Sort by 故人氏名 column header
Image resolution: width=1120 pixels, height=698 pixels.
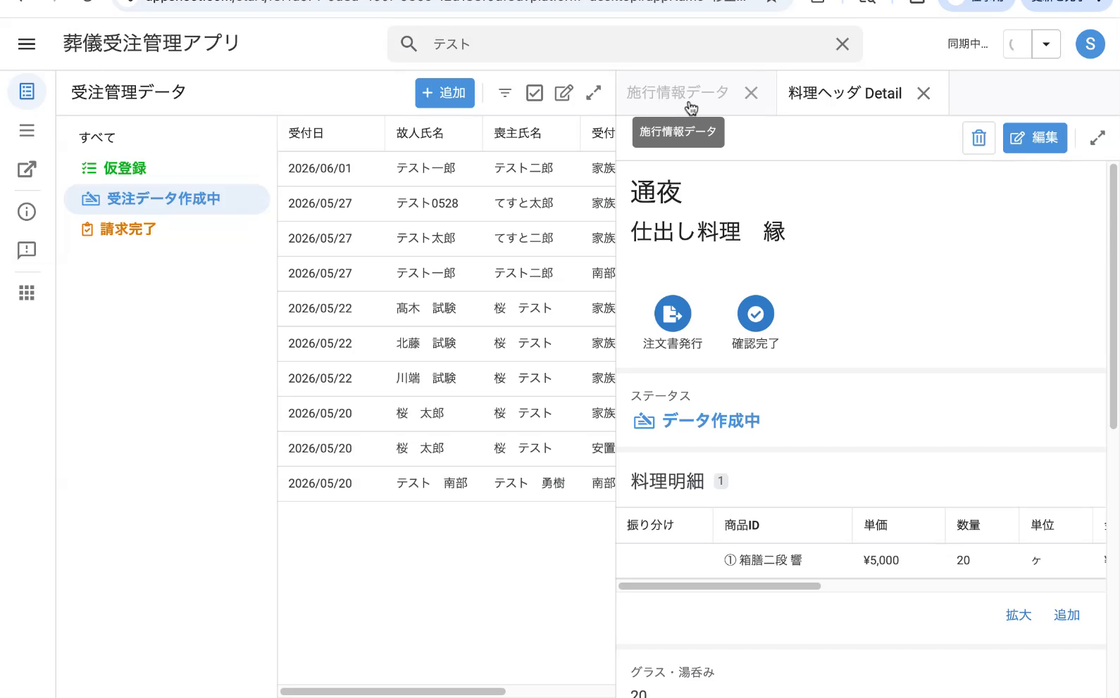click(420, 133)
